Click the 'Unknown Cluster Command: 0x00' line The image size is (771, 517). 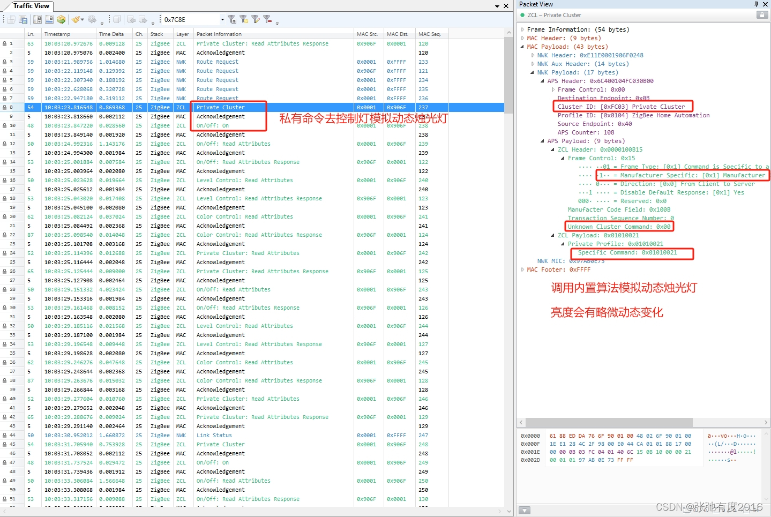pos(619,227)
